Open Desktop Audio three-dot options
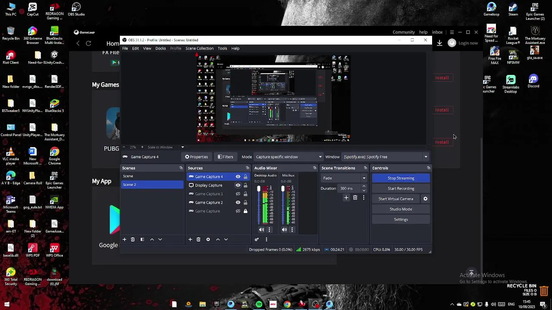 click(x=269, y=230)
